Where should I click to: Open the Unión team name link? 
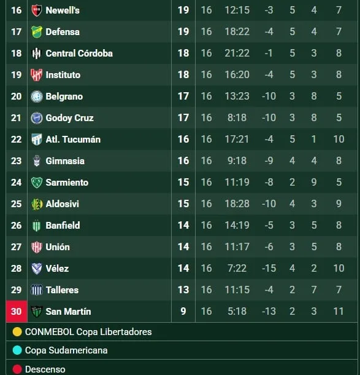pyautogui.click(x=58, y=247)
